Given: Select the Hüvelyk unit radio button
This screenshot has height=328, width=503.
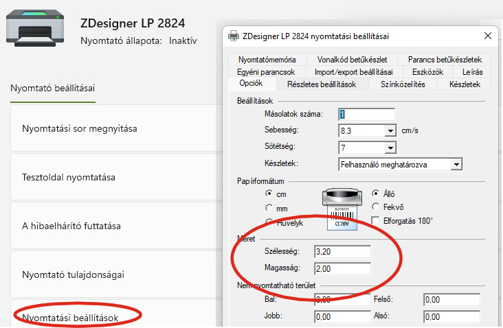Looking at the screenshot, I should point(269,222).
